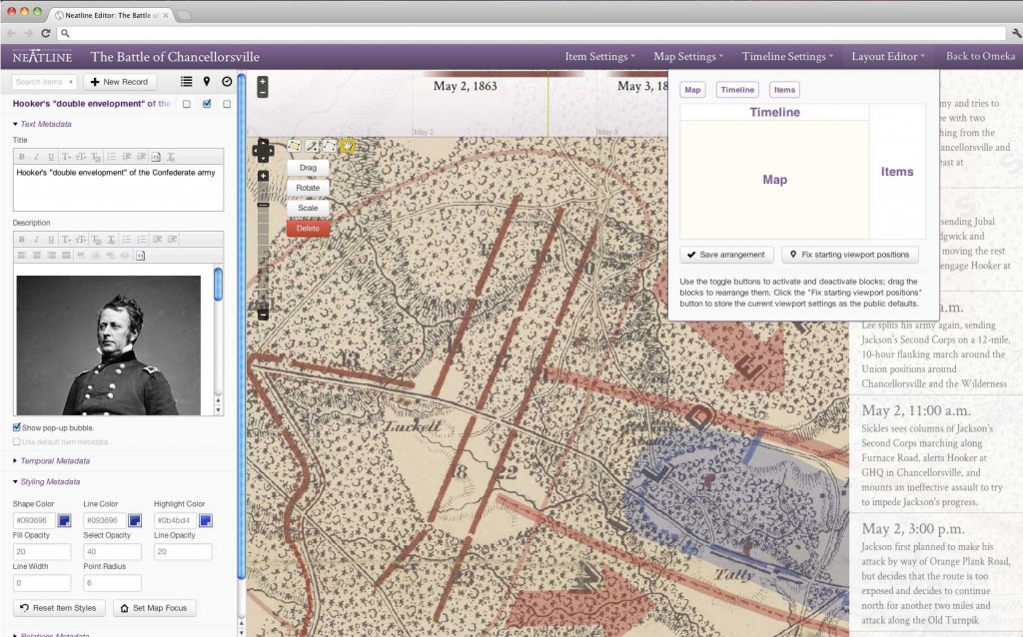Select the pencil draw line tool on the map

(x=312, y=146)
